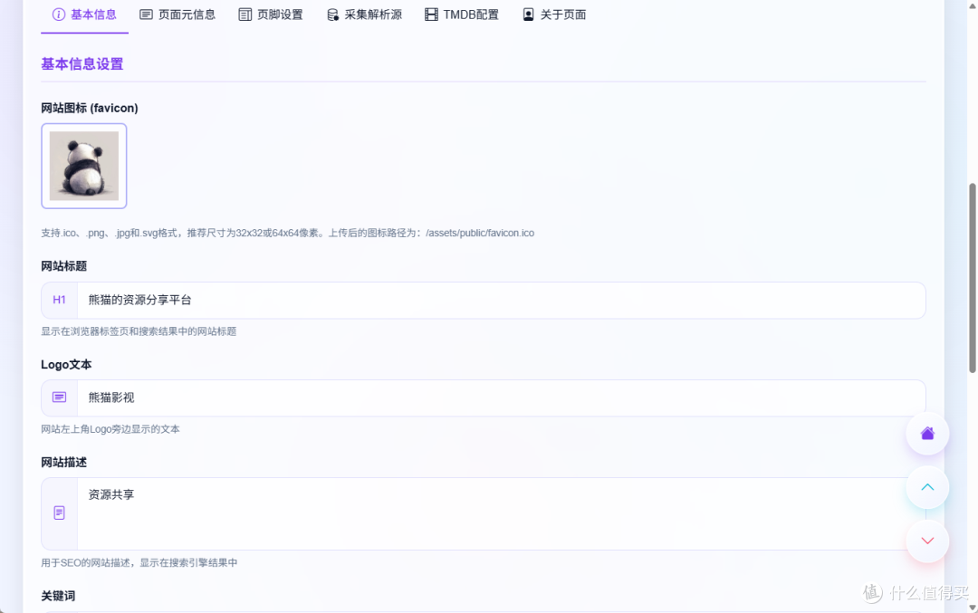
Task: Click the floating scroll-down arrow button
Action: tap(927, 541)
